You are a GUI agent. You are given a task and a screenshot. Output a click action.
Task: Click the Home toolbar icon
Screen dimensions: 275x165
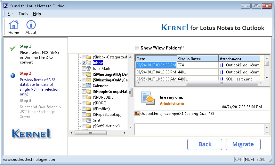[13, 25]
